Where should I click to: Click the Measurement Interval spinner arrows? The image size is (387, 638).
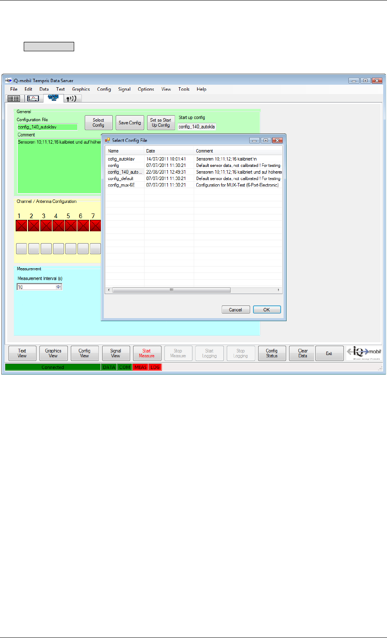pyautogui.click(x=58, y=287)
